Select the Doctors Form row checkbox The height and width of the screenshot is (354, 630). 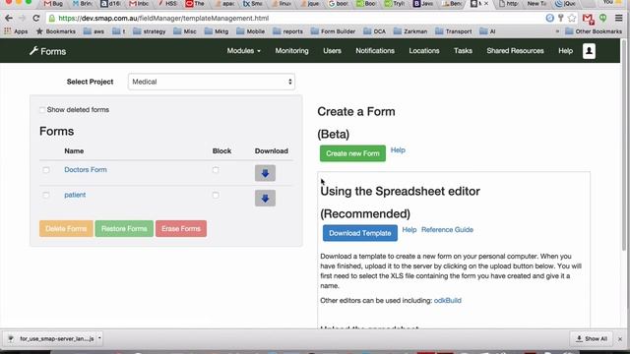(x=46, y=170)
